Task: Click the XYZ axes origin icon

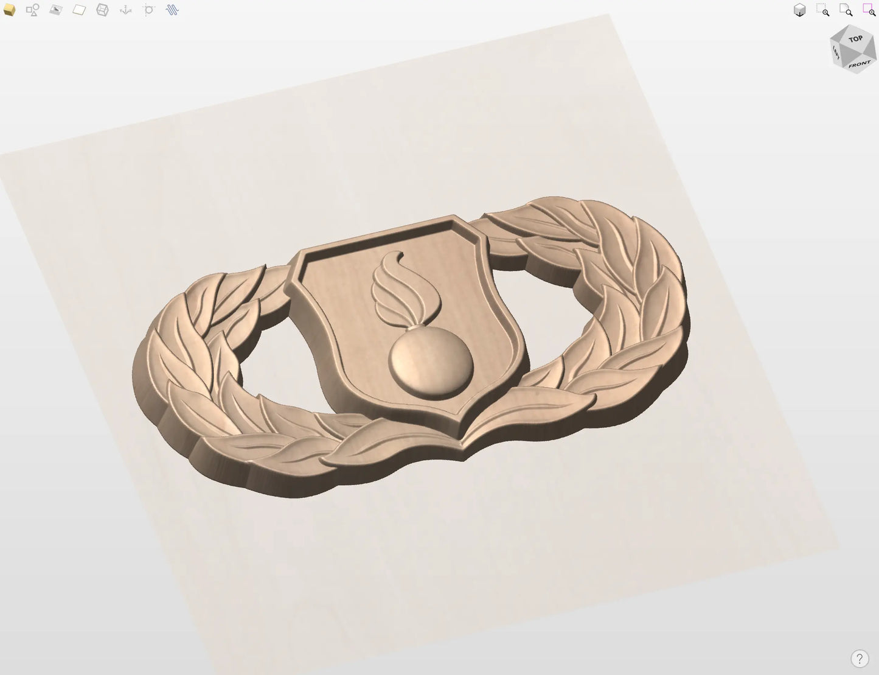Action: pos(125,10)
